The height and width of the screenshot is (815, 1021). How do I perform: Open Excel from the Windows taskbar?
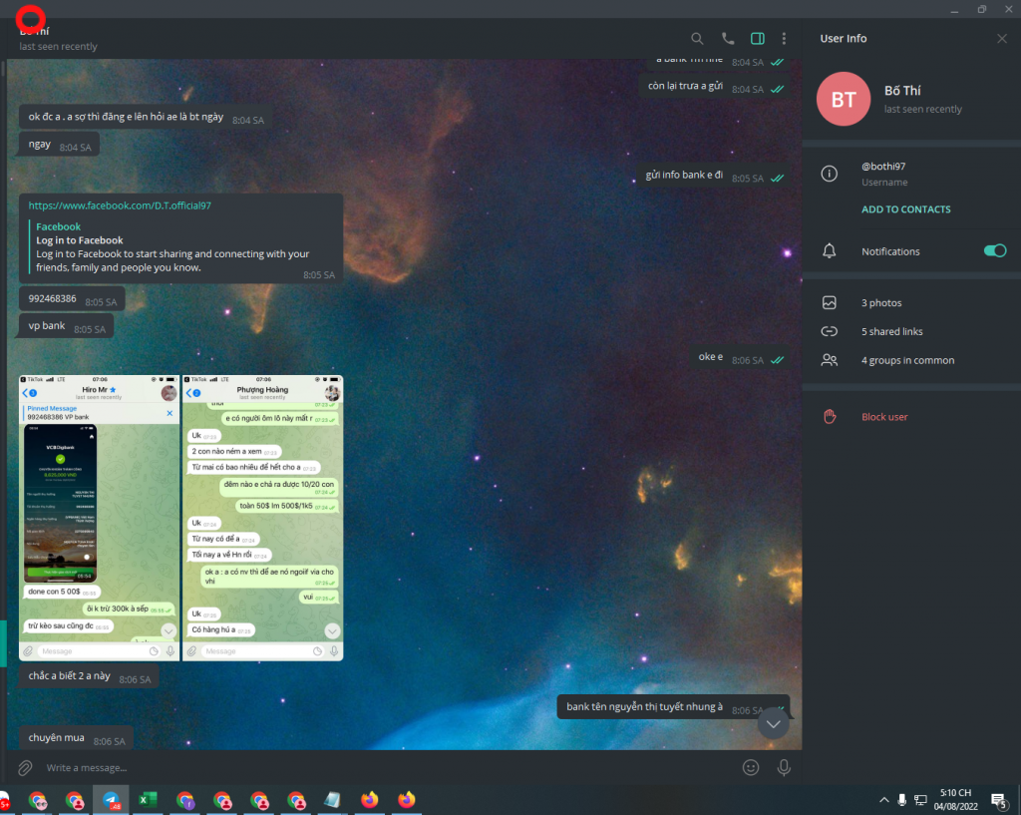[x=148, y=800]
